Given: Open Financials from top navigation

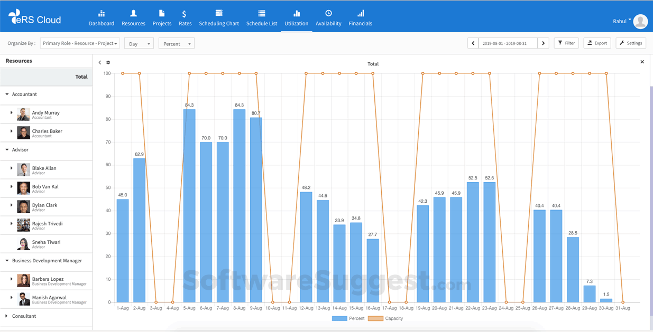Looking at the screenshot, I should pyautogui.click(x=360, y=17).
